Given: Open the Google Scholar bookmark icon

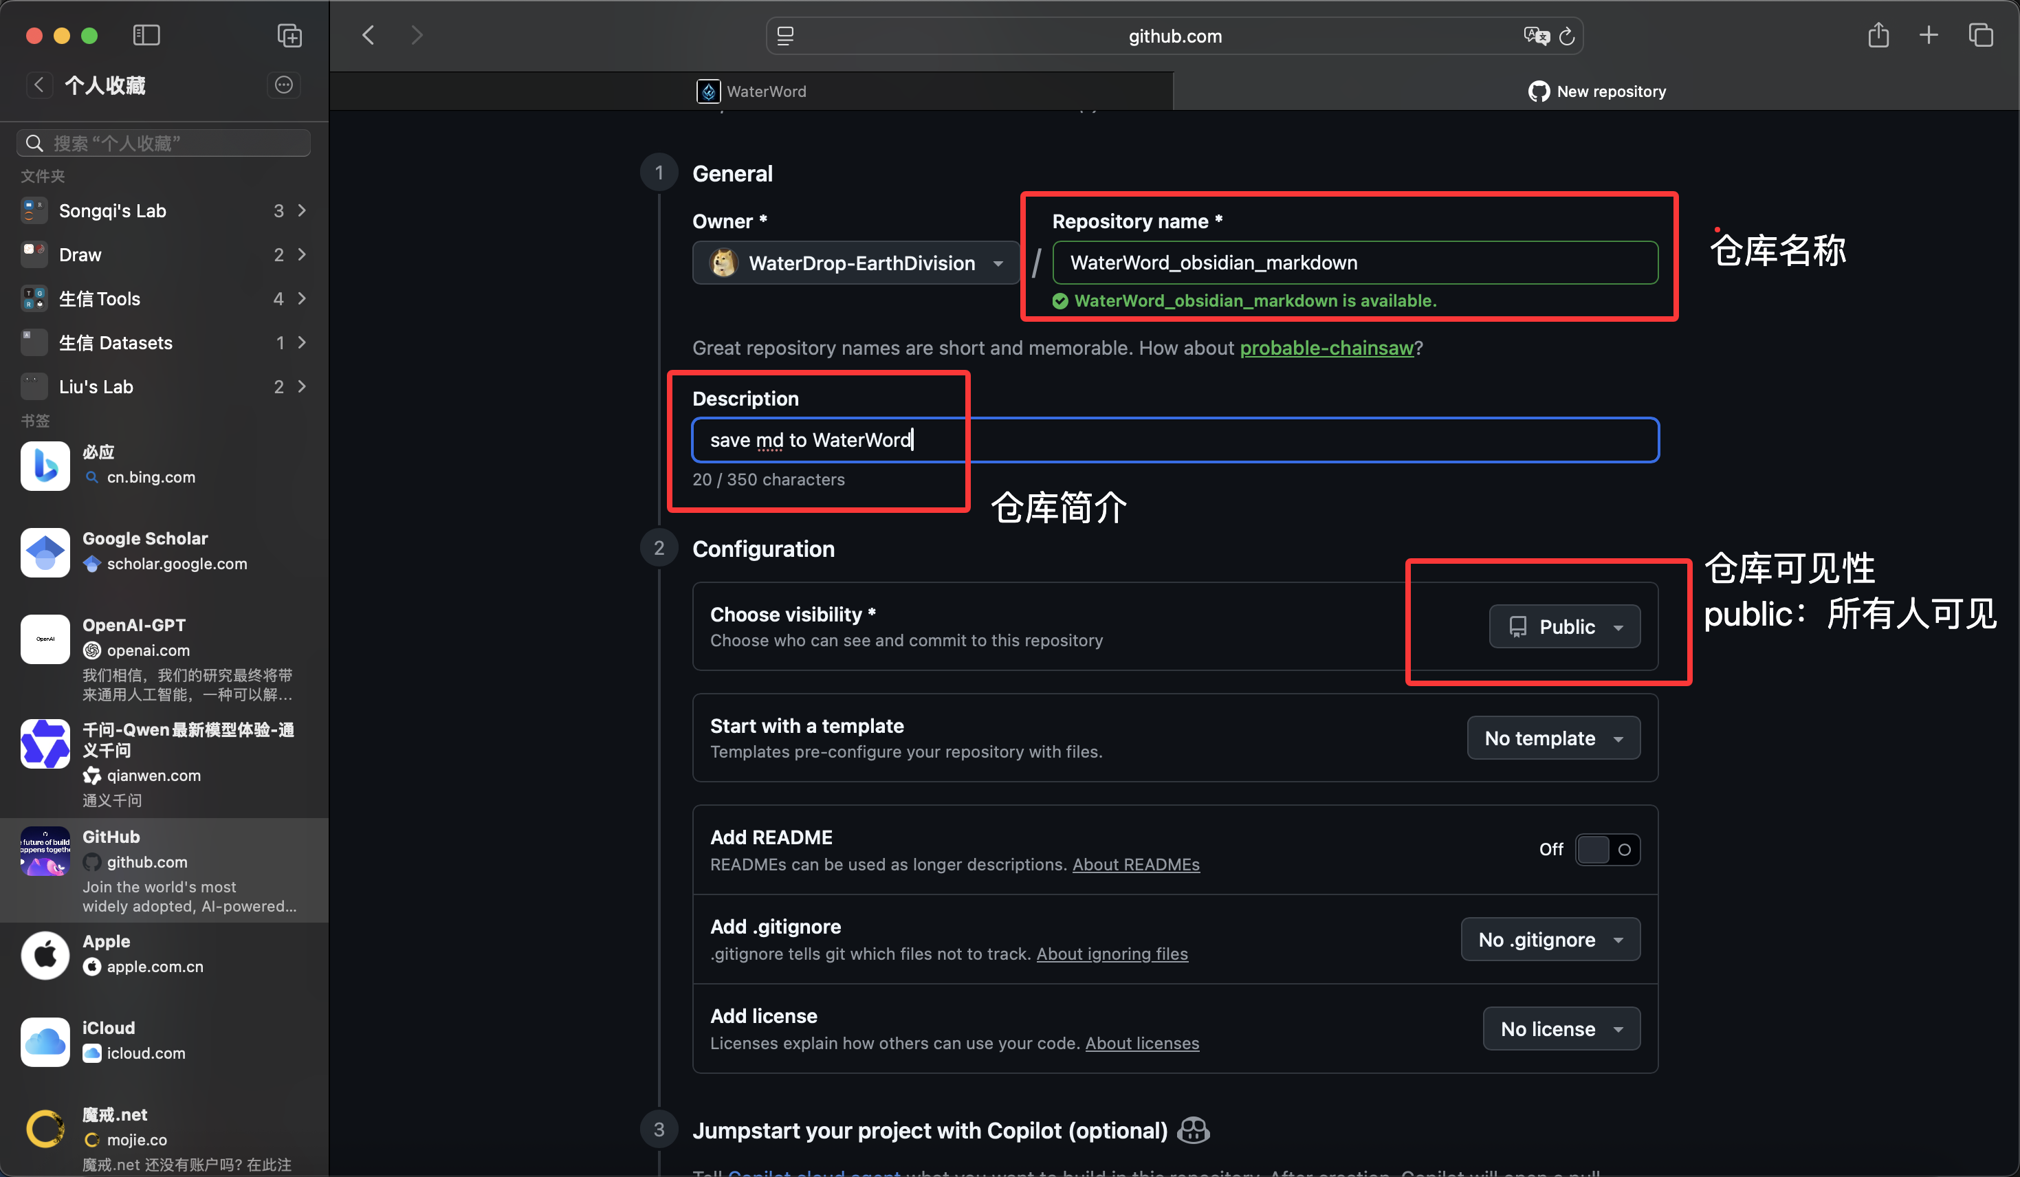Looking at the screenshot, I should coord(45,551).
